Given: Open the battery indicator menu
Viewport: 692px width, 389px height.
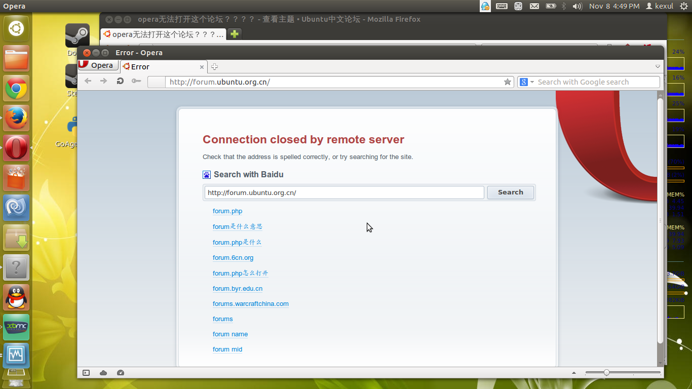Looking at the screenshot, I should click(x=551, y=6).
